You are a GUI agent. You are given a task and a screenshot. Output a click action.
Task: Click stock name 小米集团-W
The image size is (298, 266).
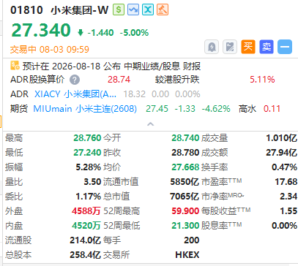click(80, 10)
